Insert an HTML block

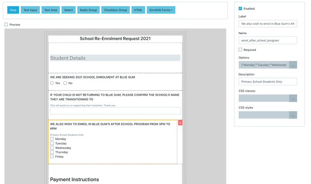(x=138, y=10)
